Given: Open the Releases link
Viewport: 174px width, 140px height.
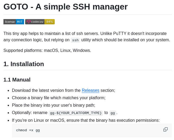Looking at the screenshot, I should point(90,91).
